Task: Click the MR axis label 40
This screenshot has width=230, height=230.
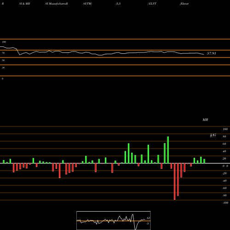Action: (x=224, y=151)
